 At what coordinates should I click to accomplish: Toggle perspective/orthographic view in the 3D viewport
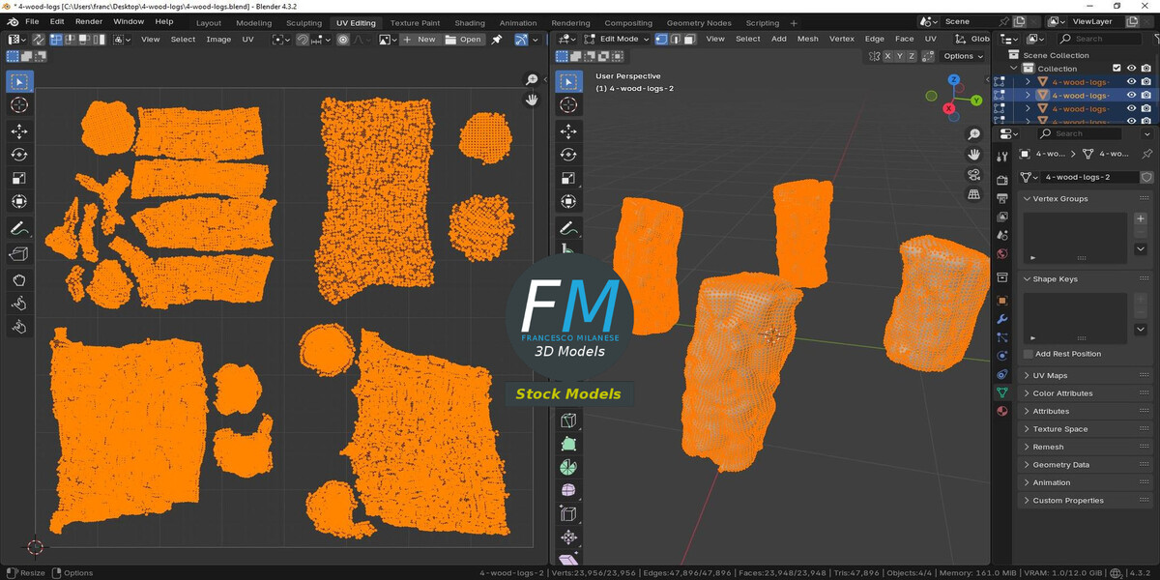974,194
